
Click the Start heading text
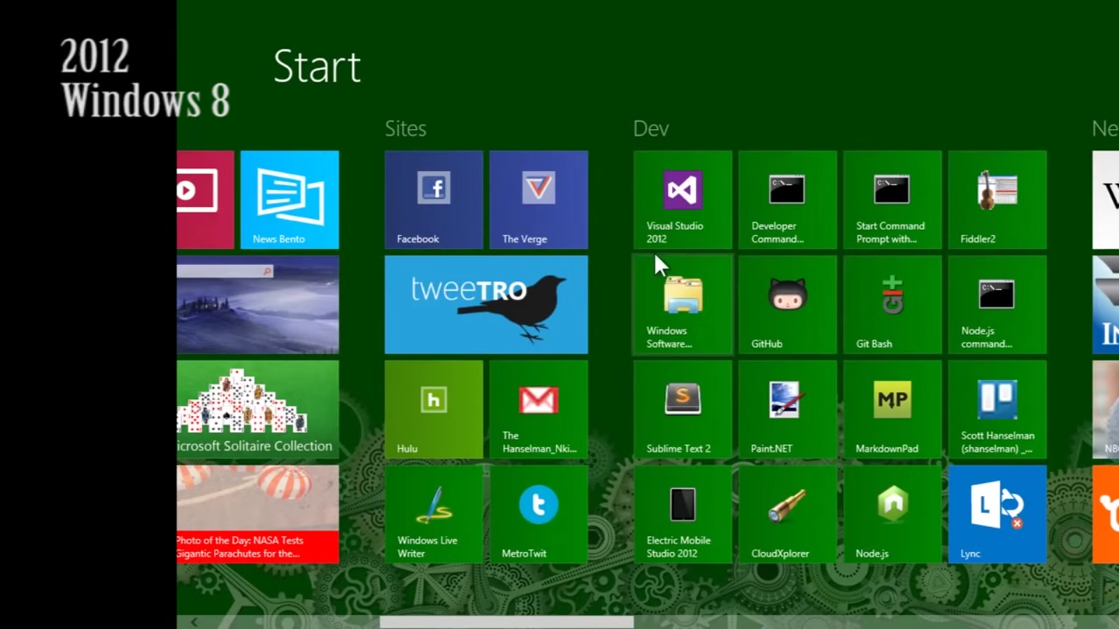pyautogui.click(x=317, y=66)
